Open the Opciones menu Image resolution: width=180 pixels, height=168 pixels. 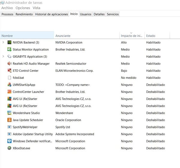pyautogui.click(x=23, y=8)
